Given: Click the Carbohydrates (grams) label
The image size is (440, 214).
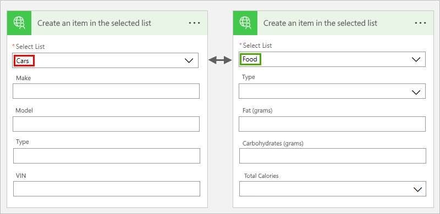Looking at the screenshot, I should [273, 143].
